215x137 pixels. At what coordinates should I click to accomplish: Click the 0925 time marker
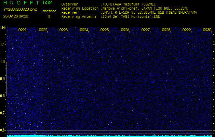105,30
